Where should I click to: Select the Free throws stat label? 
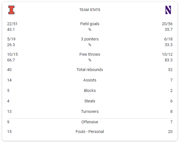click(90, 55)
